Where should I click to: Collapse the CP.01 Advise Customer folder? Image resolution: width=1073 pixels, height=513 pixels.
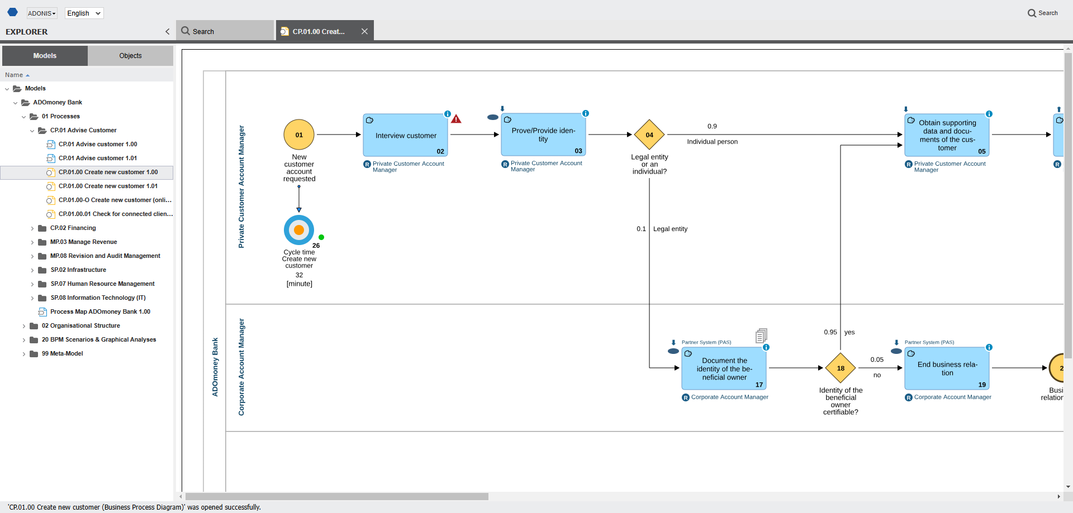point(32,131)
